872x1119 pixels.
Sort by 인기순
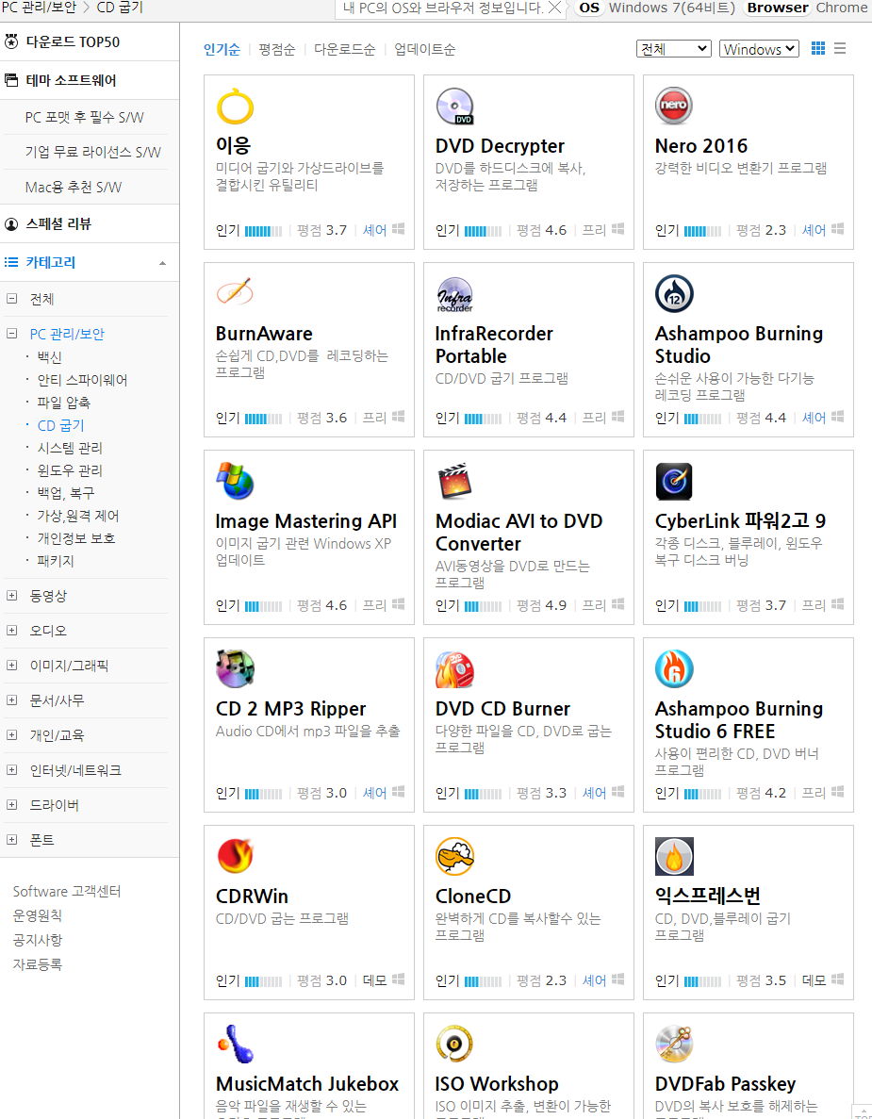[x=222, y=49]
